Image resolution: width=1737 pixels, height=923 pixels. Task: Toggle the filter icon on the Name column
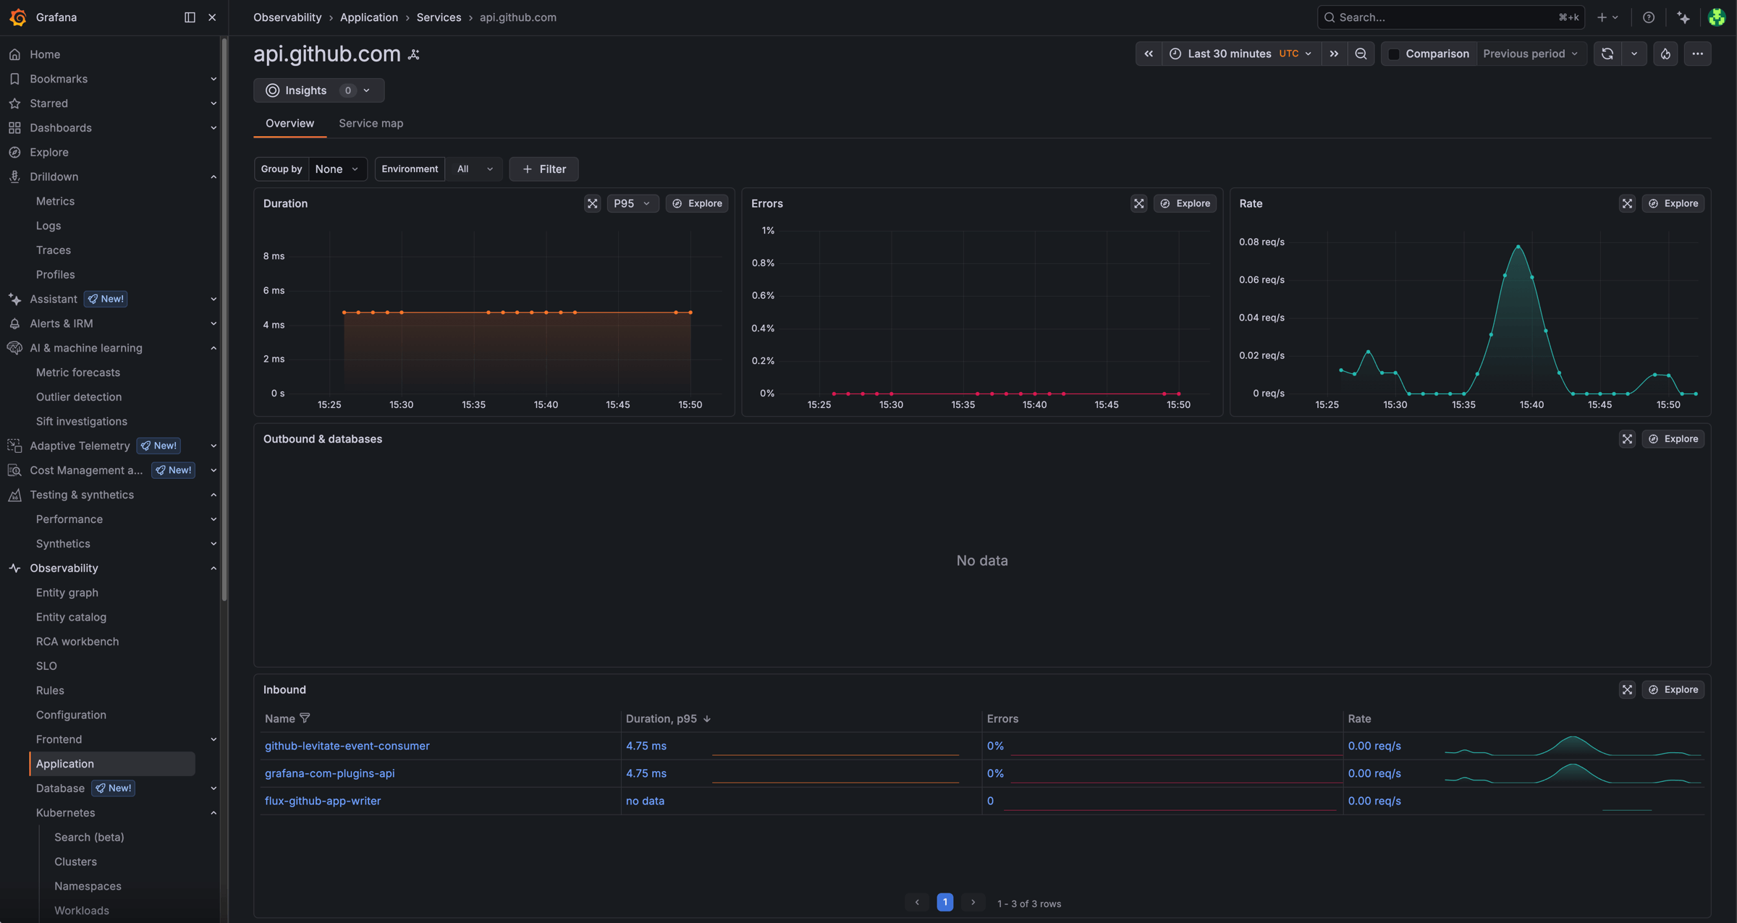pyautogui.click(x=305, y=718)
